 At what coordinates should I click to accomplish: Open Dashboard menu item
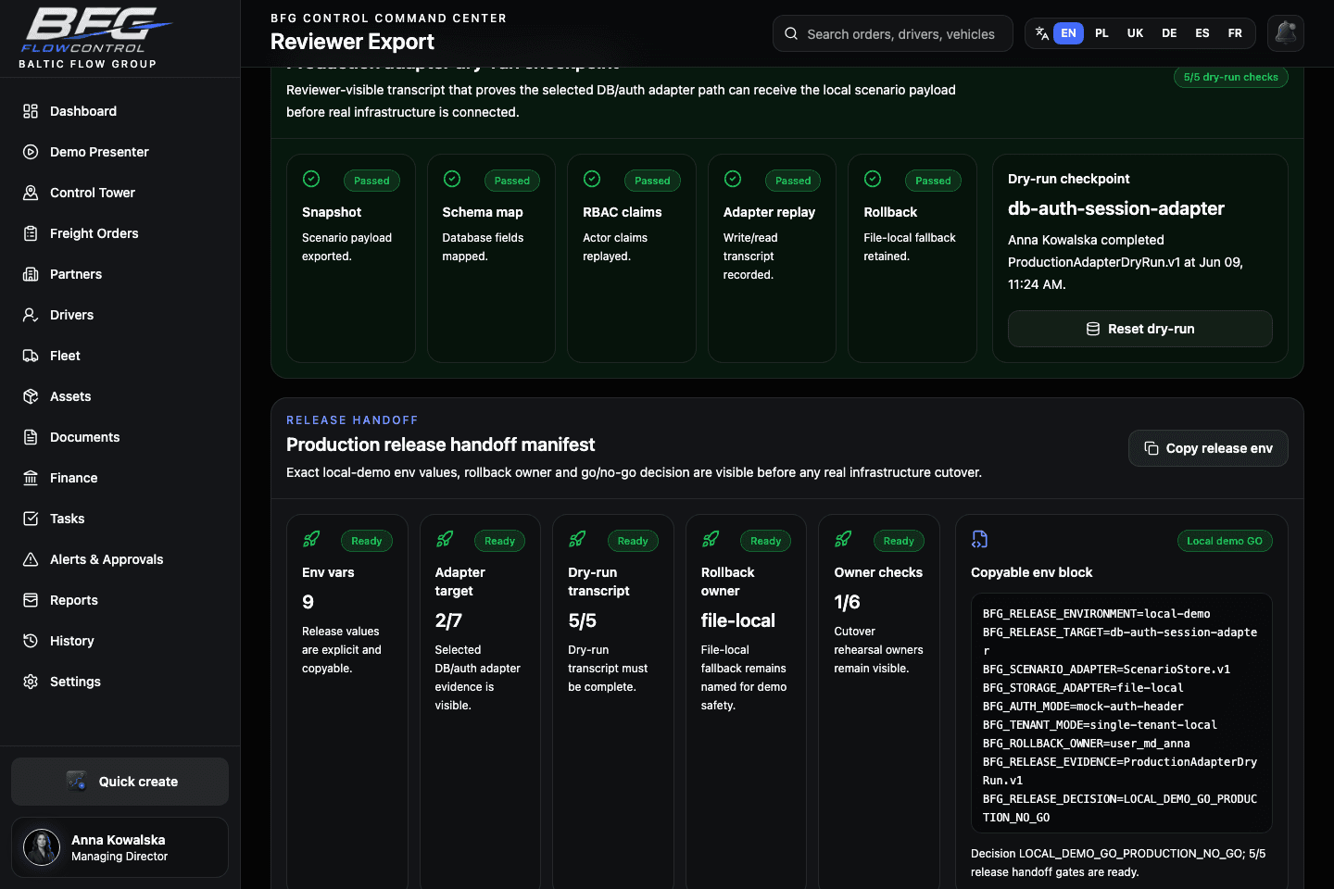coord(120,111)
